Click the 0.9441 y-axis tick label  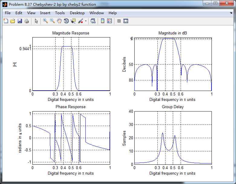pos(25,49)
